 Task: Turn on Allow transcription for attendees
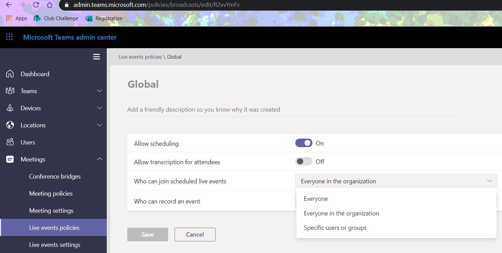(x=304, y=161)
